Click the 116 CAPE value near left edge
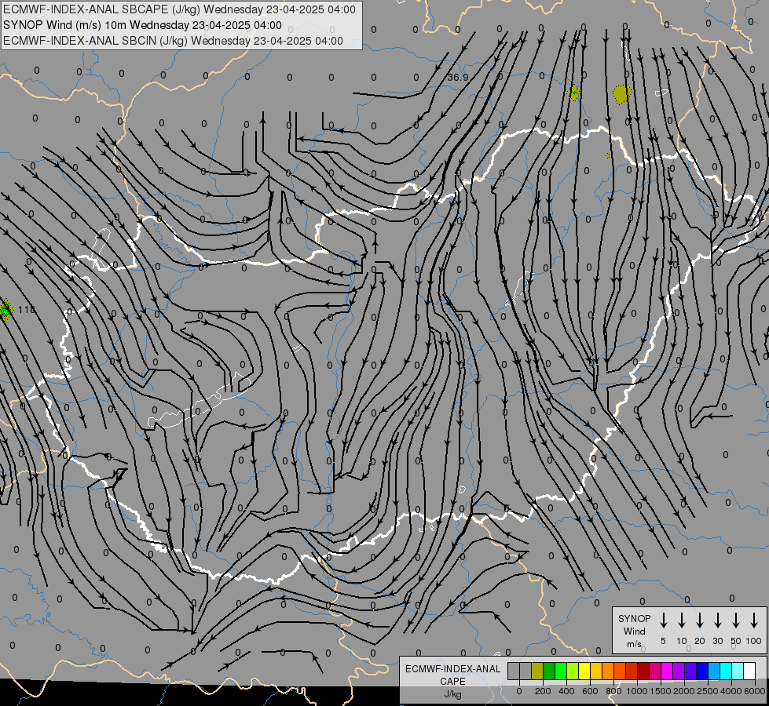 (27, 310)
